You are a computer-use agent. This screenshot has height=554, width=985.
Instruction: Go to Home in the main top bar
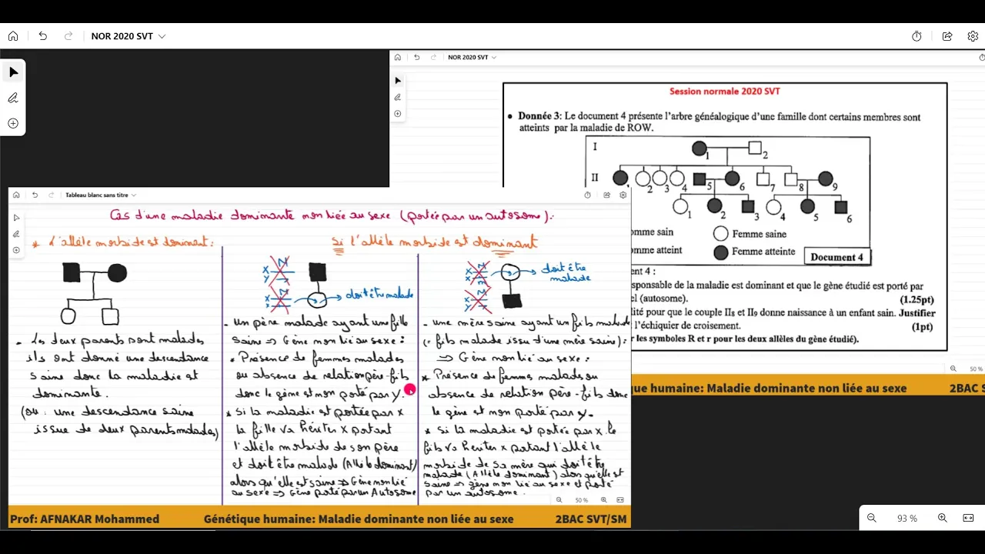[x=13, y=36]
